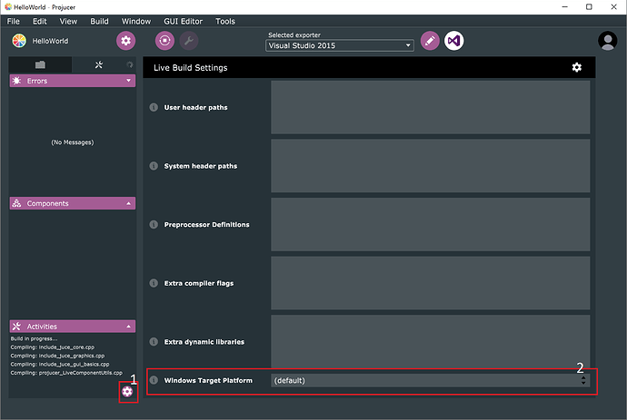Click the spinning build progress indicator
This screenshot has height=420, width=627.
[130, 64]
